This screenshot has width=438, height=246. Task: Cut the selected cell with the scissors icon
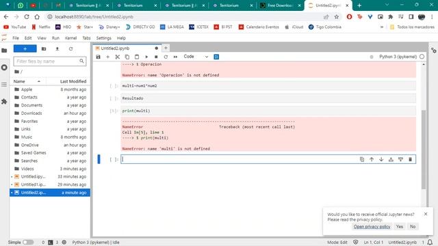click(117, 57)
